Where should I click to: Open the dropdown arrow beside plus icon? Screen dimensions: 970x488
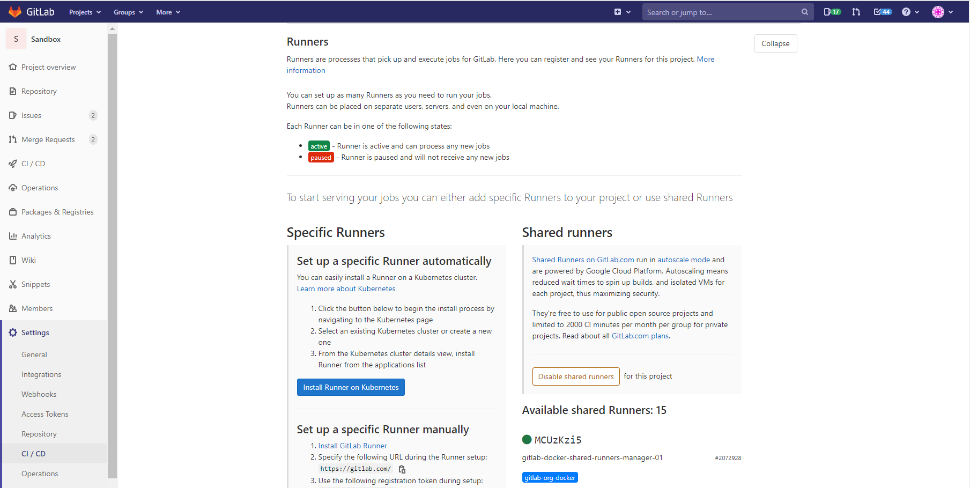pos(628,12)
